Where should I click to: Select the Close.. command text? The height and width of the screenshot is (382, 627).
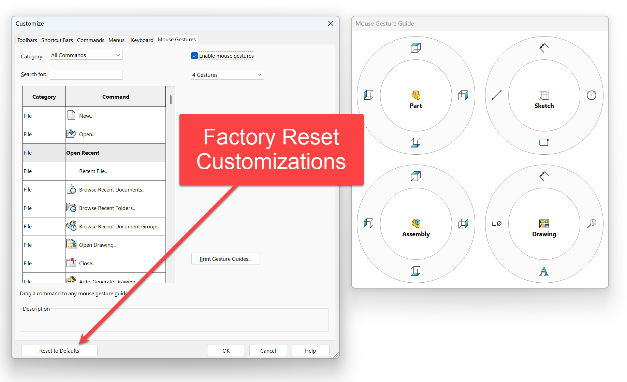point(87,264)
